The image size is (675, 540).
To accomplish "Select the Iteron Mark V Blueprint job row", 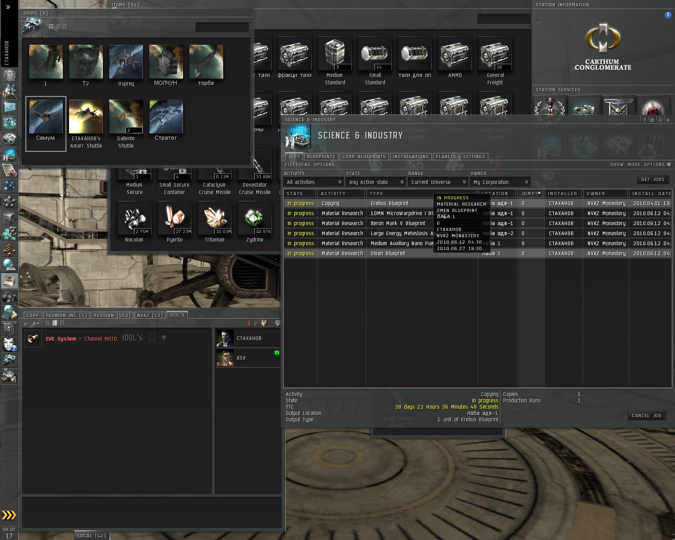I will tap(478, 224).
